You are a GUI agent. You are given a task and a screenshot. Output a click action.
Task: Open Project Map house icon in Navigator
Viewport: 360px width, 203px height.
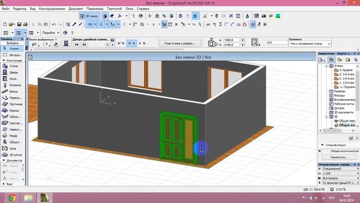pyautogui.click(x=331, y=60)
